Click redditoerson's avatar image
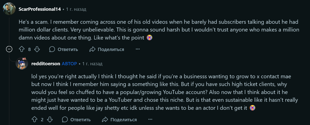Viewport: 310px width, 125px height. [22, 64]
